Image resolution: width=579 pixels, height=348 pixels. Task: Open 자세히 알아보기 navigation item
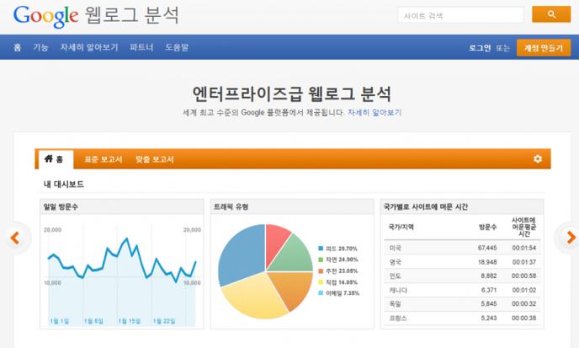89,47
